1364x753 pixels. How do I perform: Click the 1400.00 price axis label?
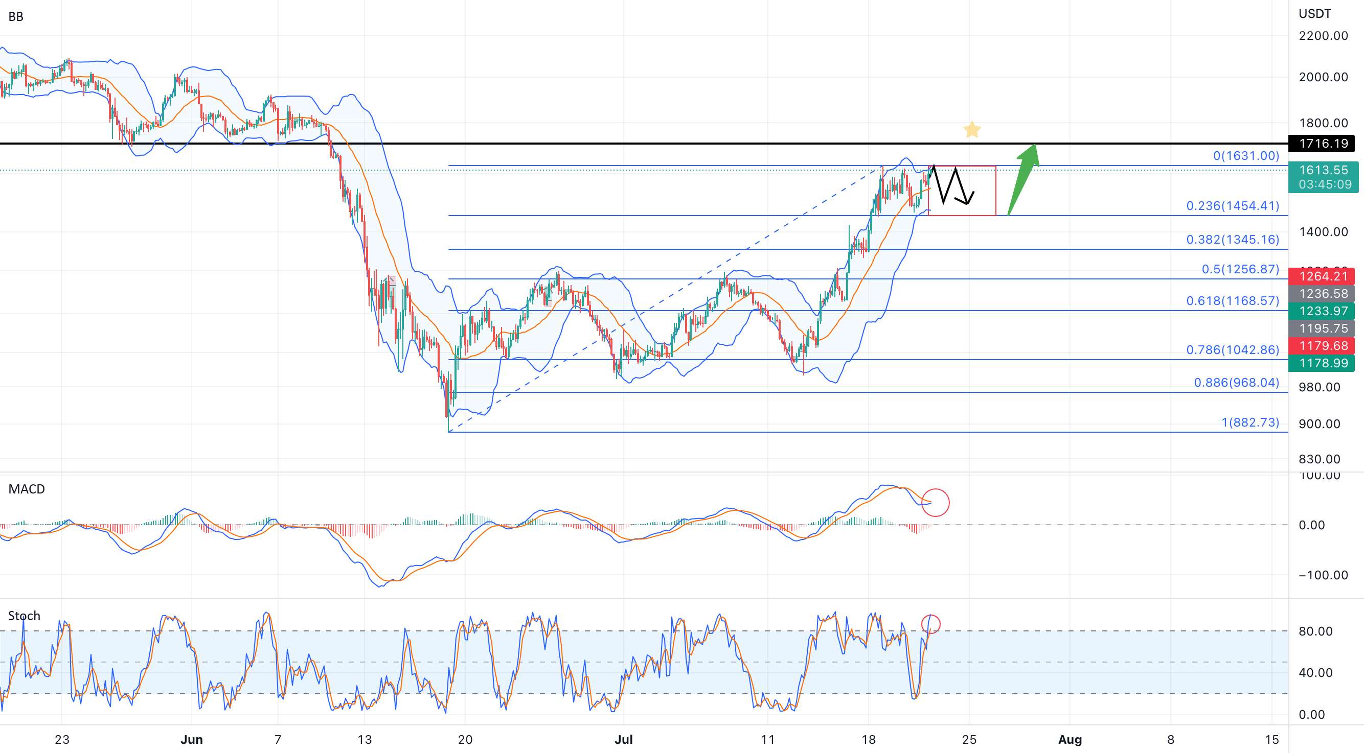tap(1323, 232)
